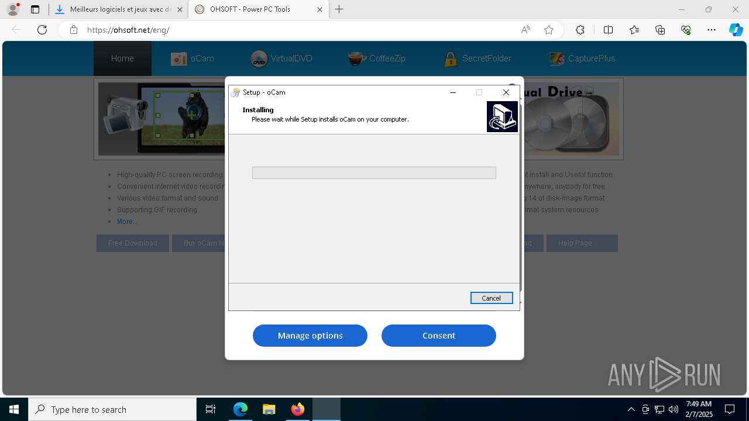Open Manage options in consent dialog

coord(310,336)
